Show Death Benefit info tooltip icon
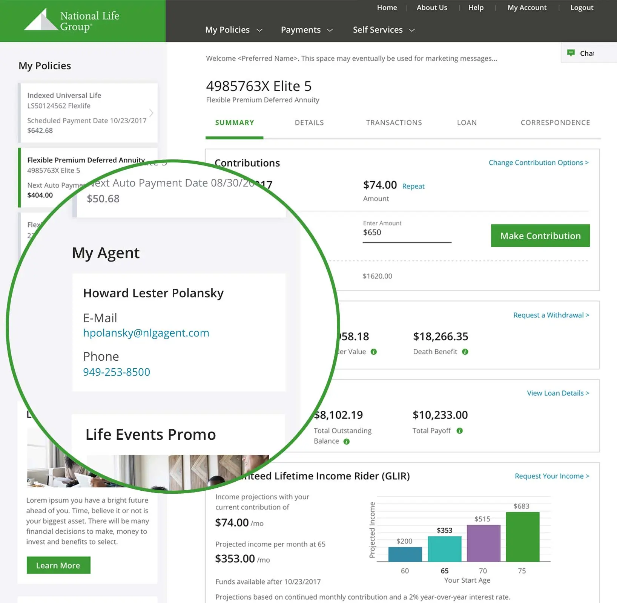 click(465, 352)
